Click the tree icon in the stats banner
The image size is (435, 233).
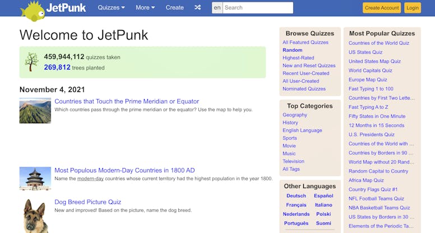(x=31, y=62)
